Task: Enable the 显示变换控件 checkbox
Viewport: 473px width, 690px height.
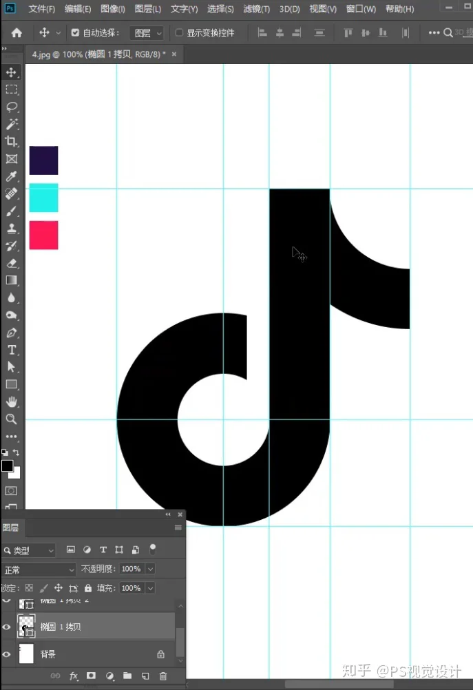Action: coord(179,32)
